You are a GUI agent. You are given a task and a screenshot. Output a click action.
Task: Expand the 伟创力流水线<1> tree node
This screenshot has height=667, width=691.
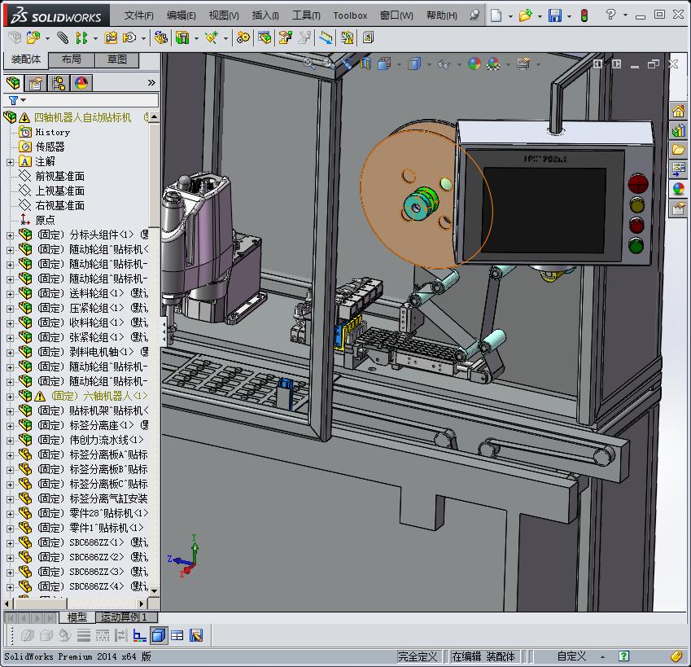click(10, 441)
